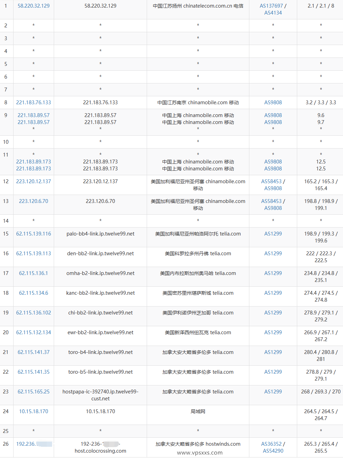Select latency 3.2 / 3.3 / 3.3
Screen dimensions: 343x462
pyautogui.click(x=321, y=103)
